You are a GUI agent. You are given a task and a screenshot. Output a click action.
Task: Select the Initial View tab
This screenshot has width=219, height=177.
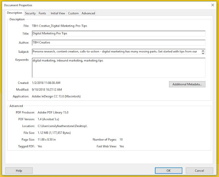click(57, 13)
